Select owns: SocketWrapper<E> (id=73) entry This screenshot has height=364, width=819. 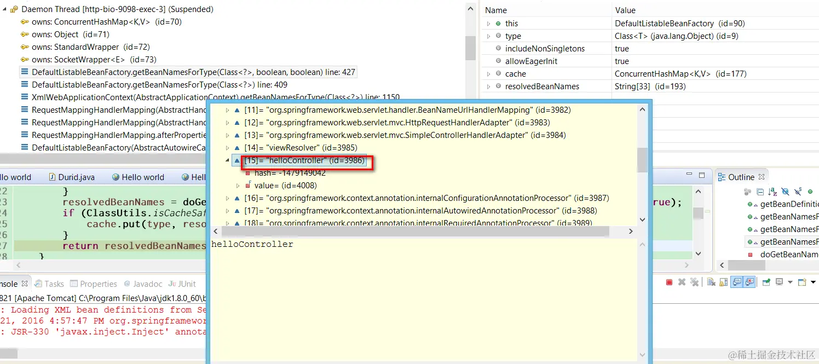tap(89, 59)
